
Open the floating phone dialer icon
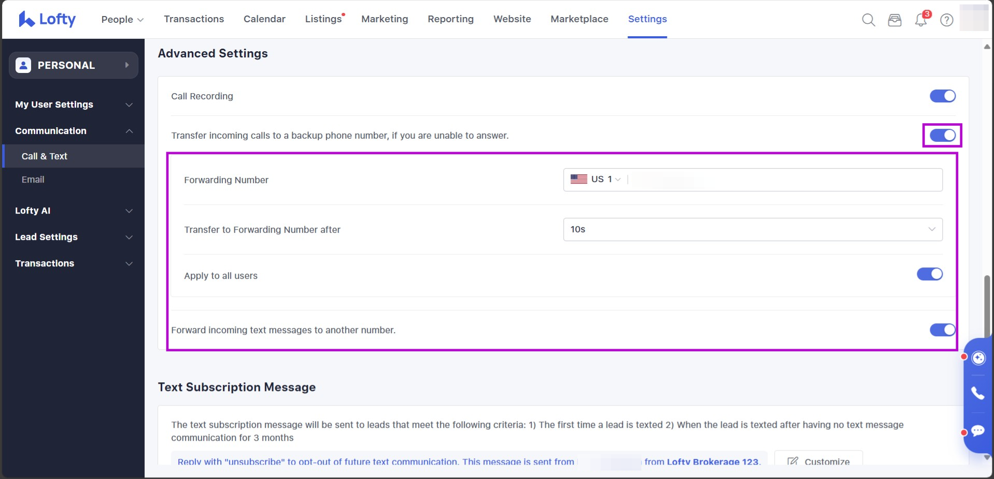(x=977, y=393)
